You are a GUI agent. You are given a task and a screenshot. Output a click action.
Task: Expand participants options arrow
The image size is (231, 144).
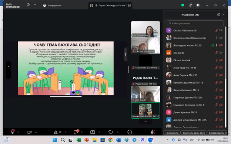pyautogui.click(x=66, y=132)
